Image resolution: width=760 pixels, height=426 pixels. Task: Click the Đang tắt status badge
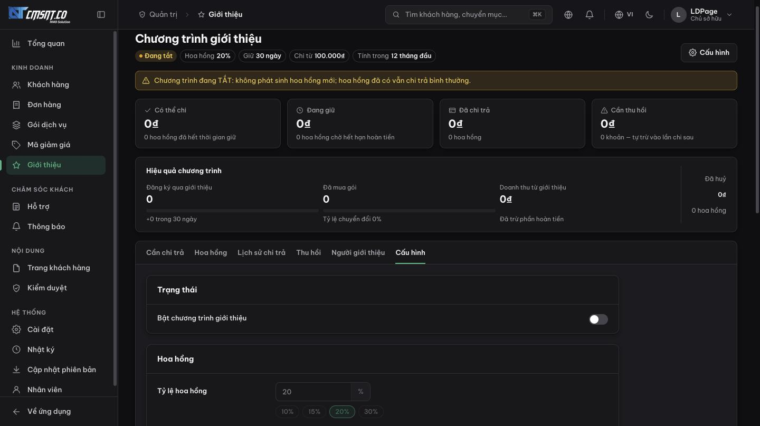click(156, 56)
